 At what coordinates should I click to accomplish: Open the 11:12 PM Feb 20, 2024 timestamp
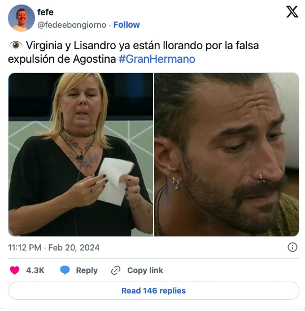(54, 248)
